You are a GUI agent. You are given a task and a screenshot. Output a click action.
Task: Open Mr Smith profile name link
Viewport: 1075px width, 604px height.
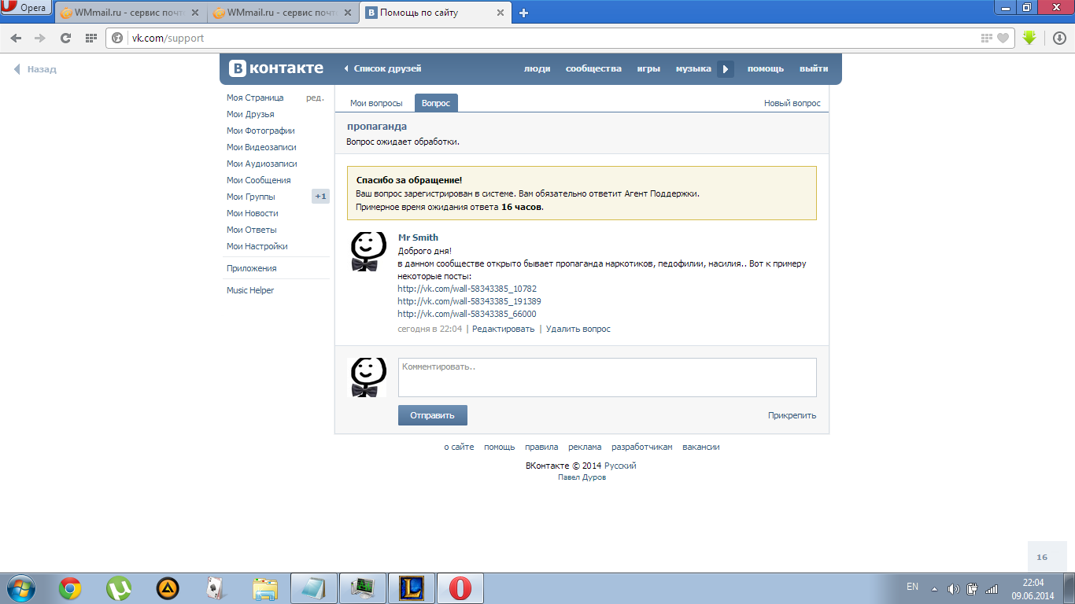pos(418,238)
